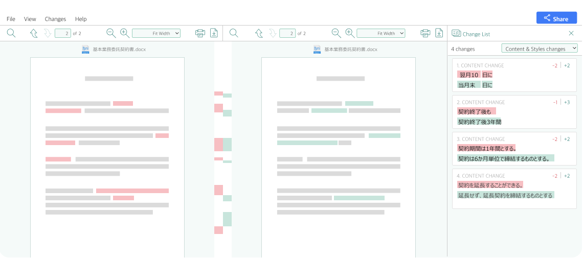This screenshot has width=583, height=258.
Task: Select change 1 in the Change List
Action: coord(513,75)
